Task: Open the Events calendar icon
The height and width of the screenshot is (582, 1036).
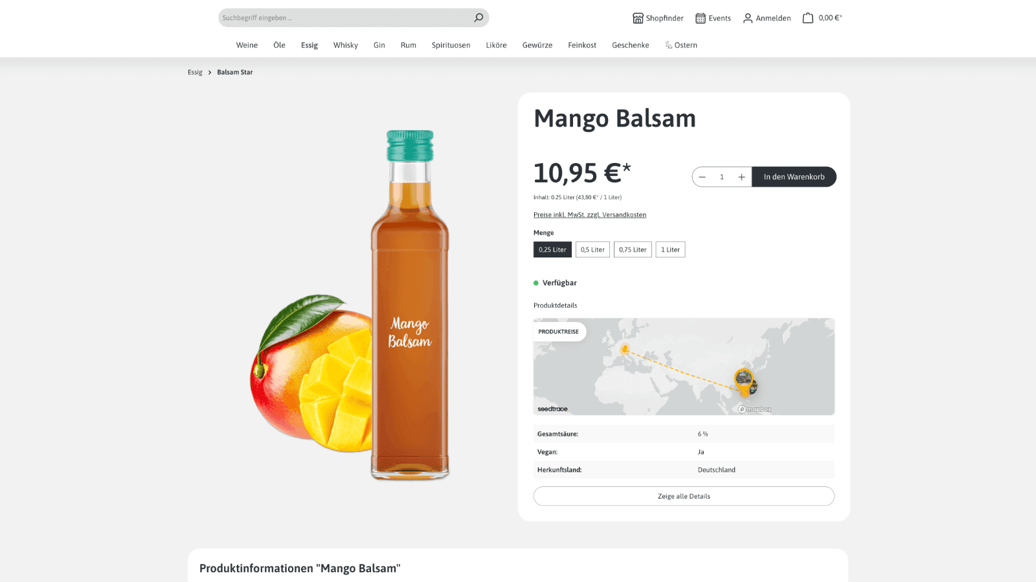Action: pyautogui.click(x=700, y=17)
